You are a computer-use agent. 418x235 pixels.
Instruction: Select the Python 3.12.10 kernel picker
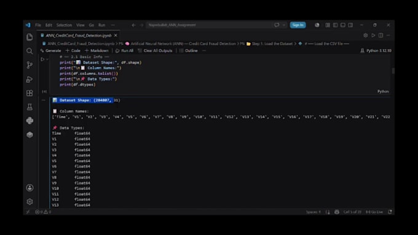coord(376,50)
